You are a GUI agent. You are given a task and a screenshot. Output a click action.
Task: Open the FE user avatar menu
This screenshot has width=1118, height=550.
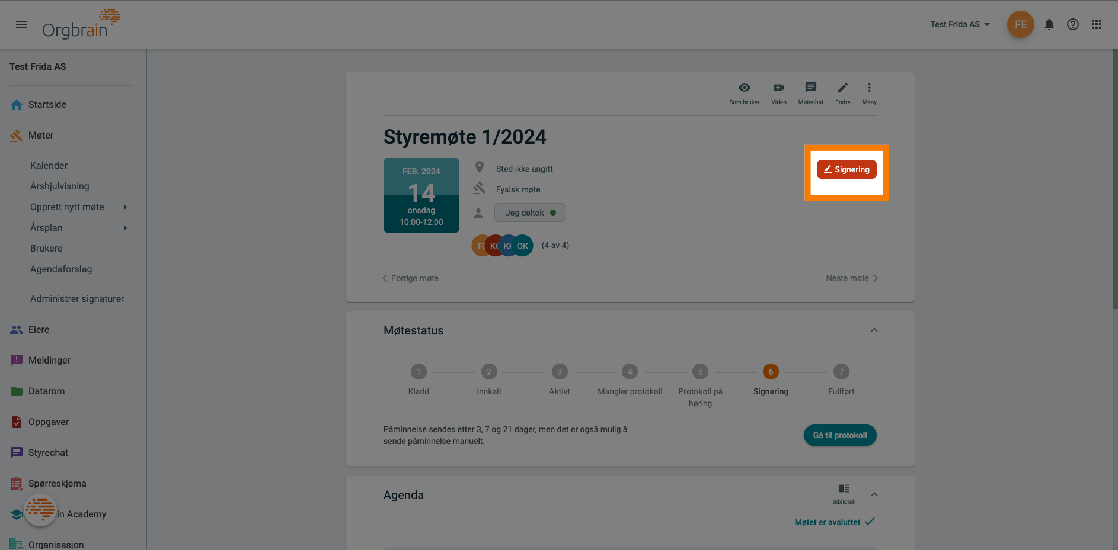1020,24
